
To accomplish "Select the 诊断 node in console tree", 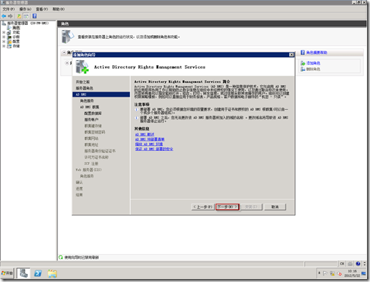I will (x=16, y=37).
